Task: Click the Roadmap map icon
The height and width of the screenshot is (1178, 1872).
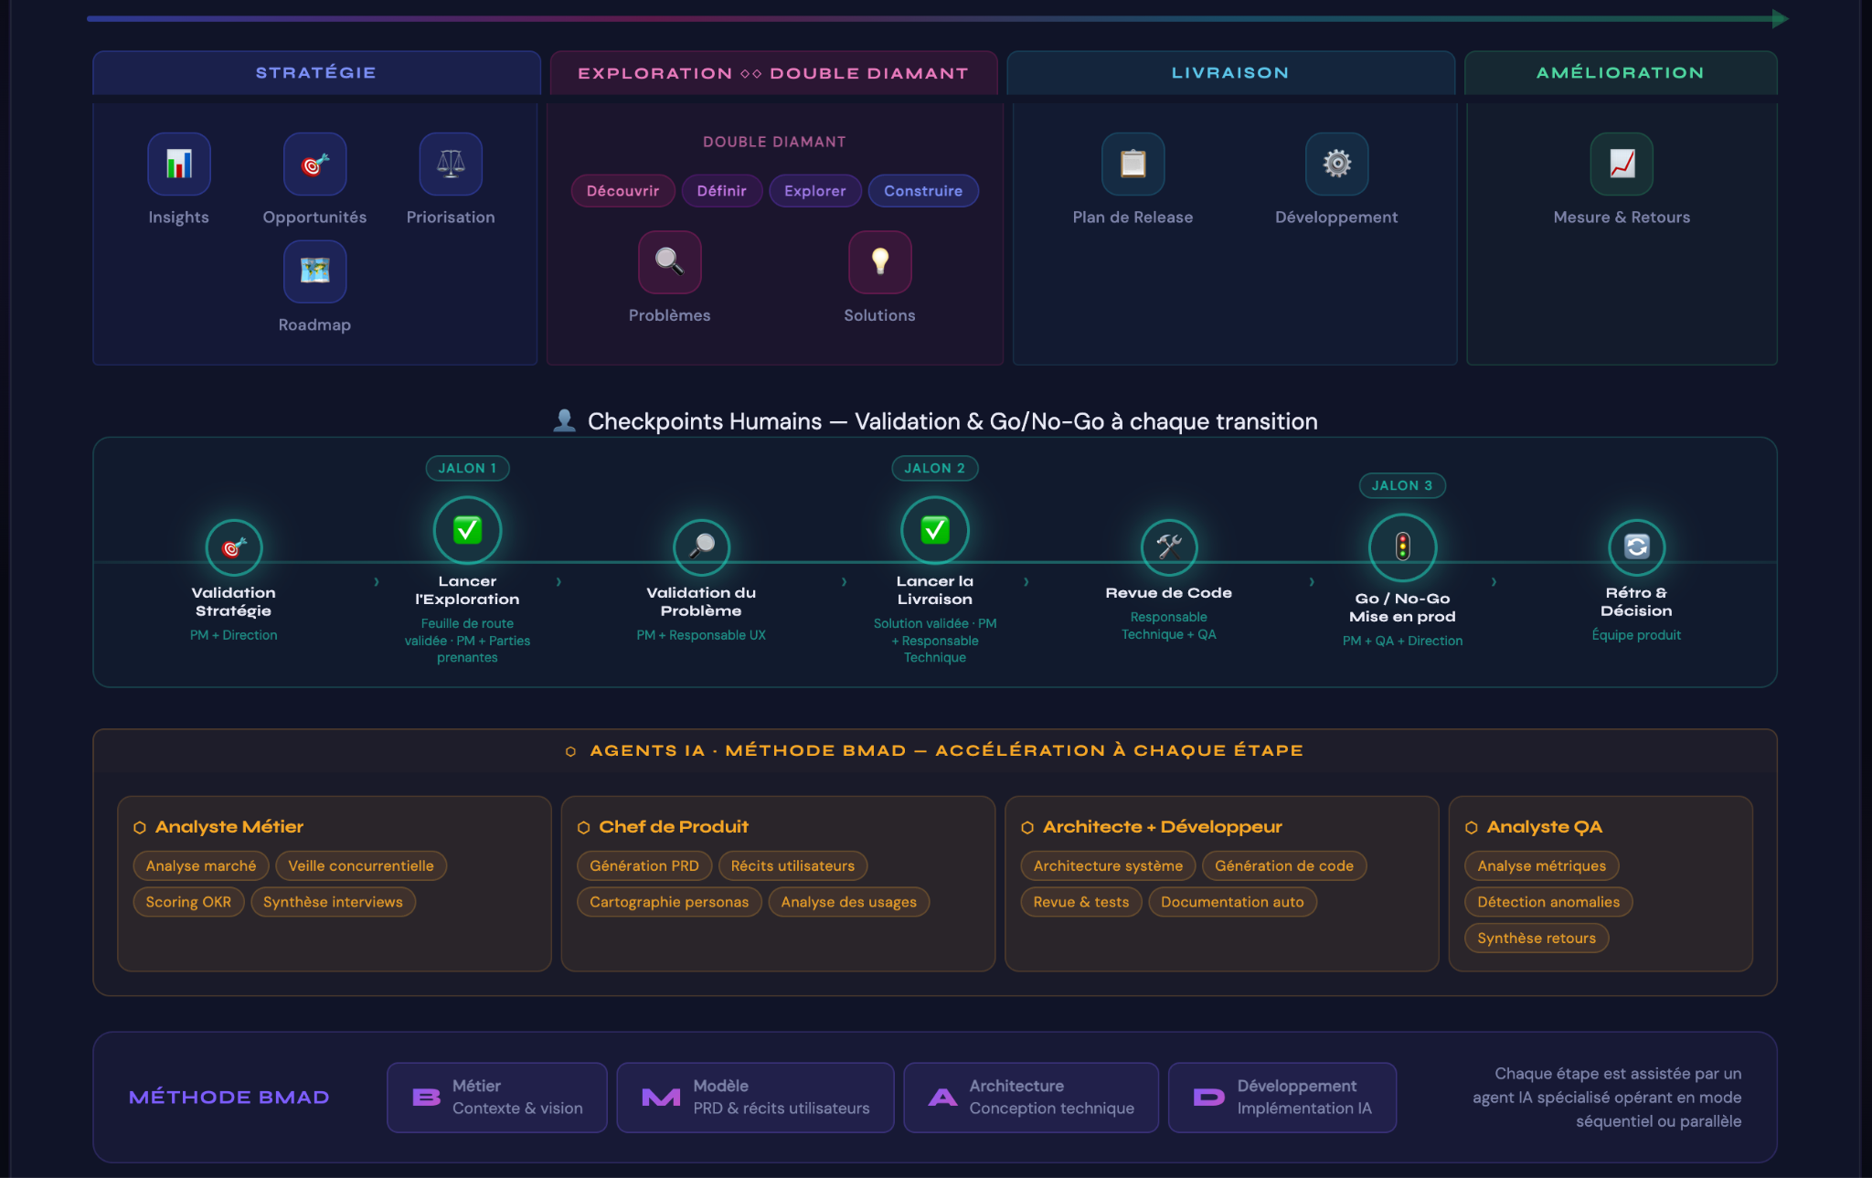Action: [x=314, y=271]
